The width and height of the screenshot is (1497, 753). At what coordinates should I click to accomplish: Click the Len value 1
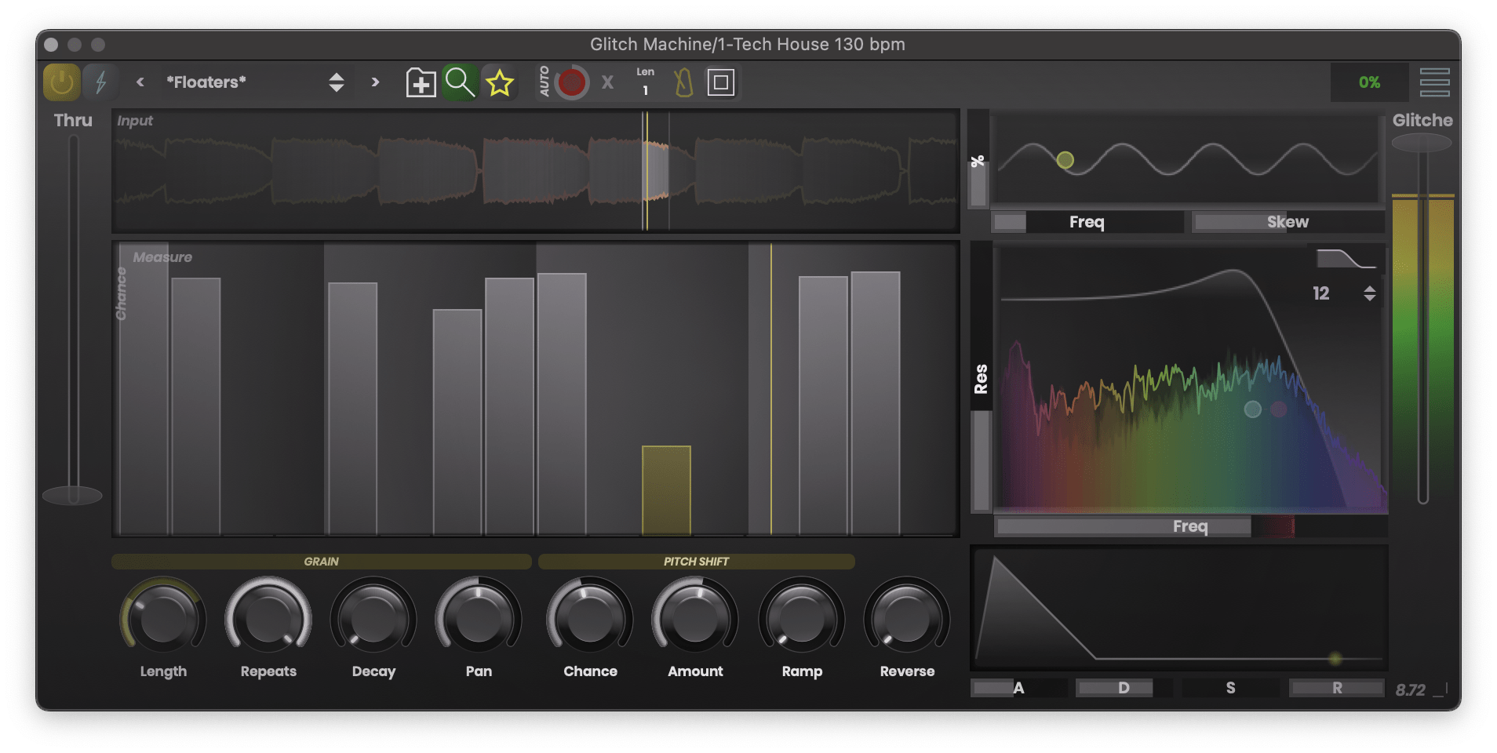pos(645,90)
